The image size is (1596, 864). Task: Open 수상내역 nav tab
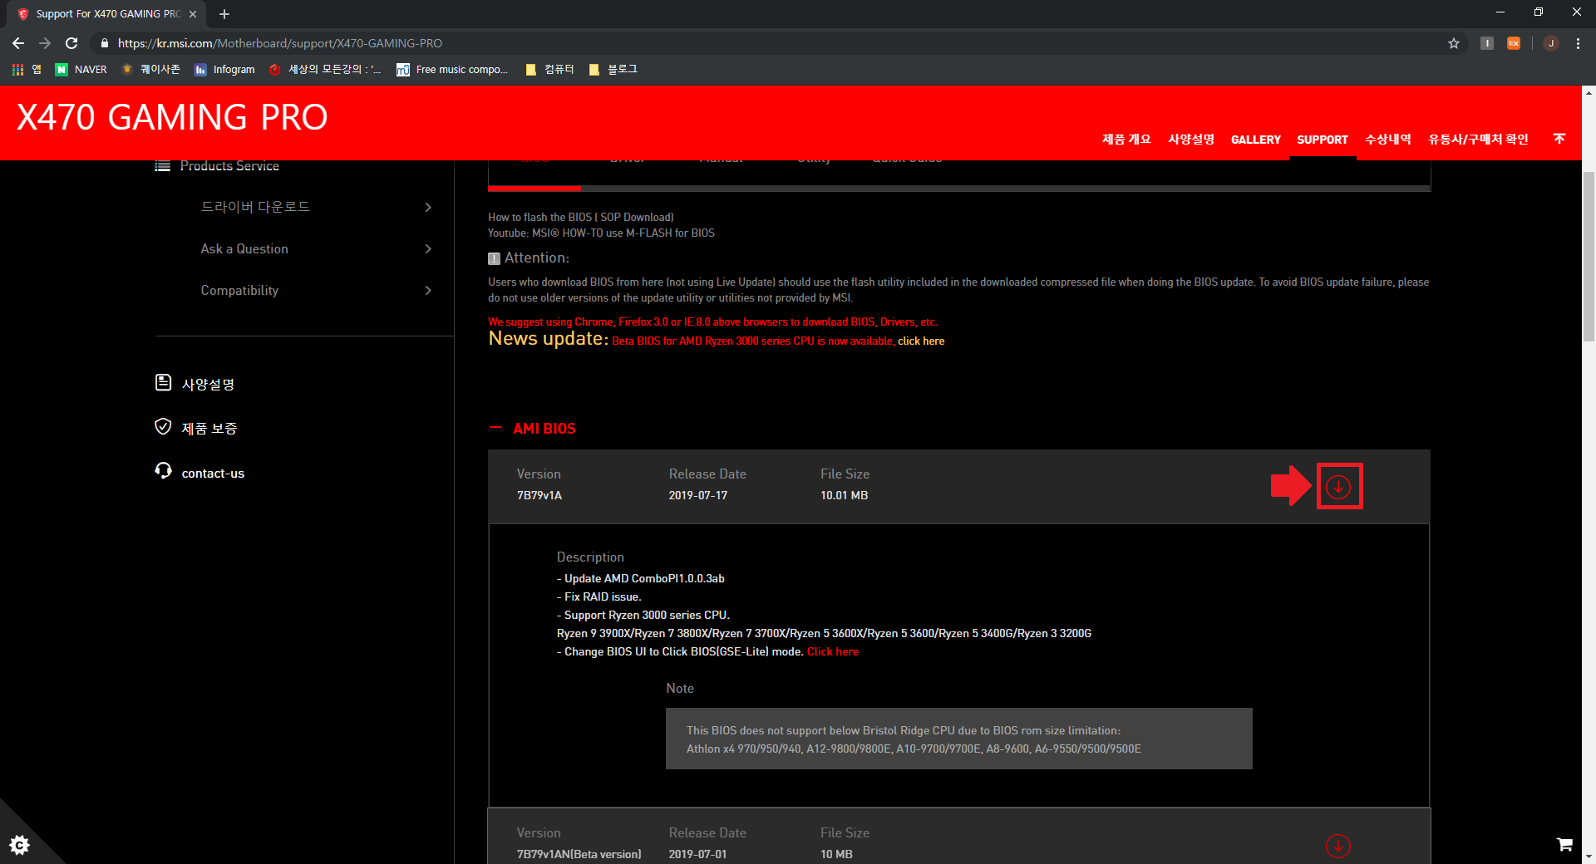coord(1387,140)
